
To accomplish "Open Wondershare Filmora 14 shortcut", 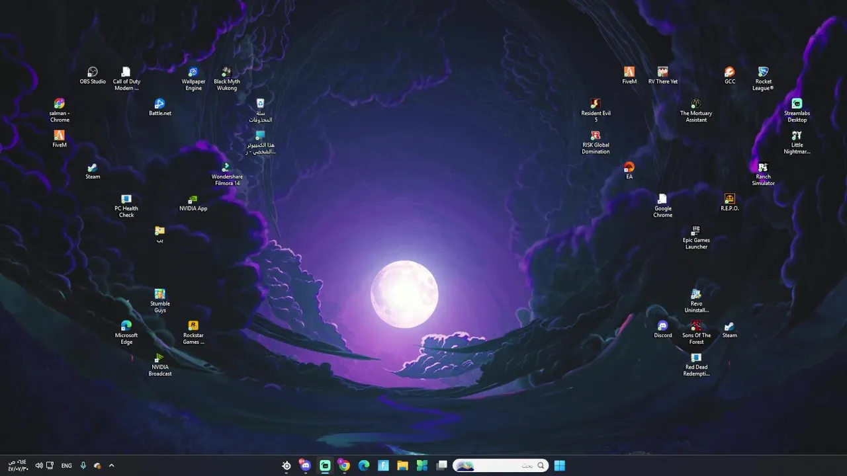I will (226, 174).
